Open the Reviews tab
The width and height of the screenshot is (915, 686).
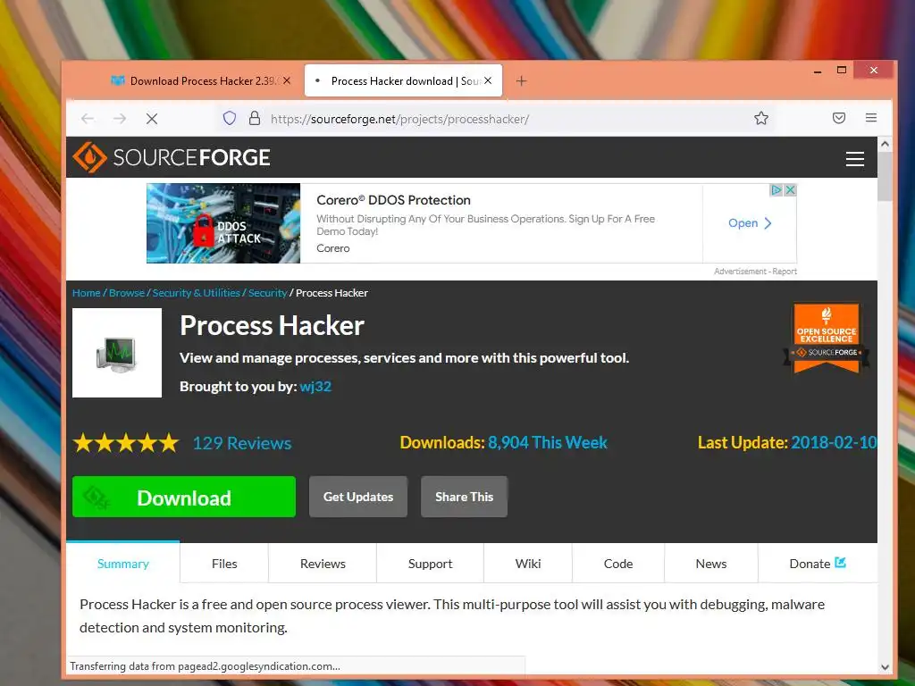pyautogui.click(x=323, y=564)
